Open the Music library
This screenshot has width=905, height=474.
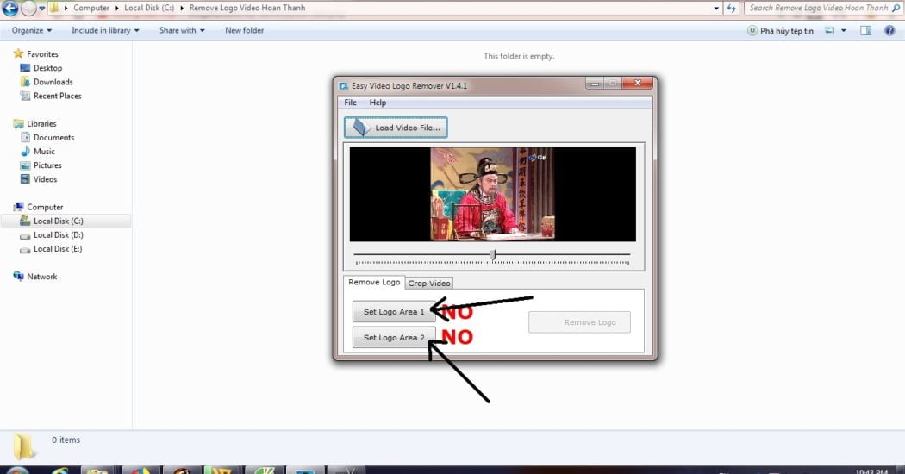[44, 152]
